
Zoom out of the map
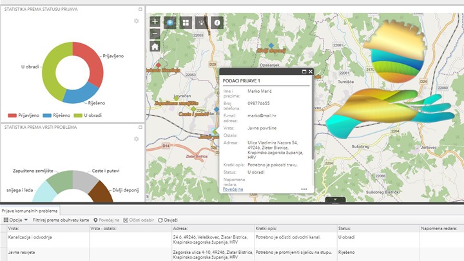point(155,34)
